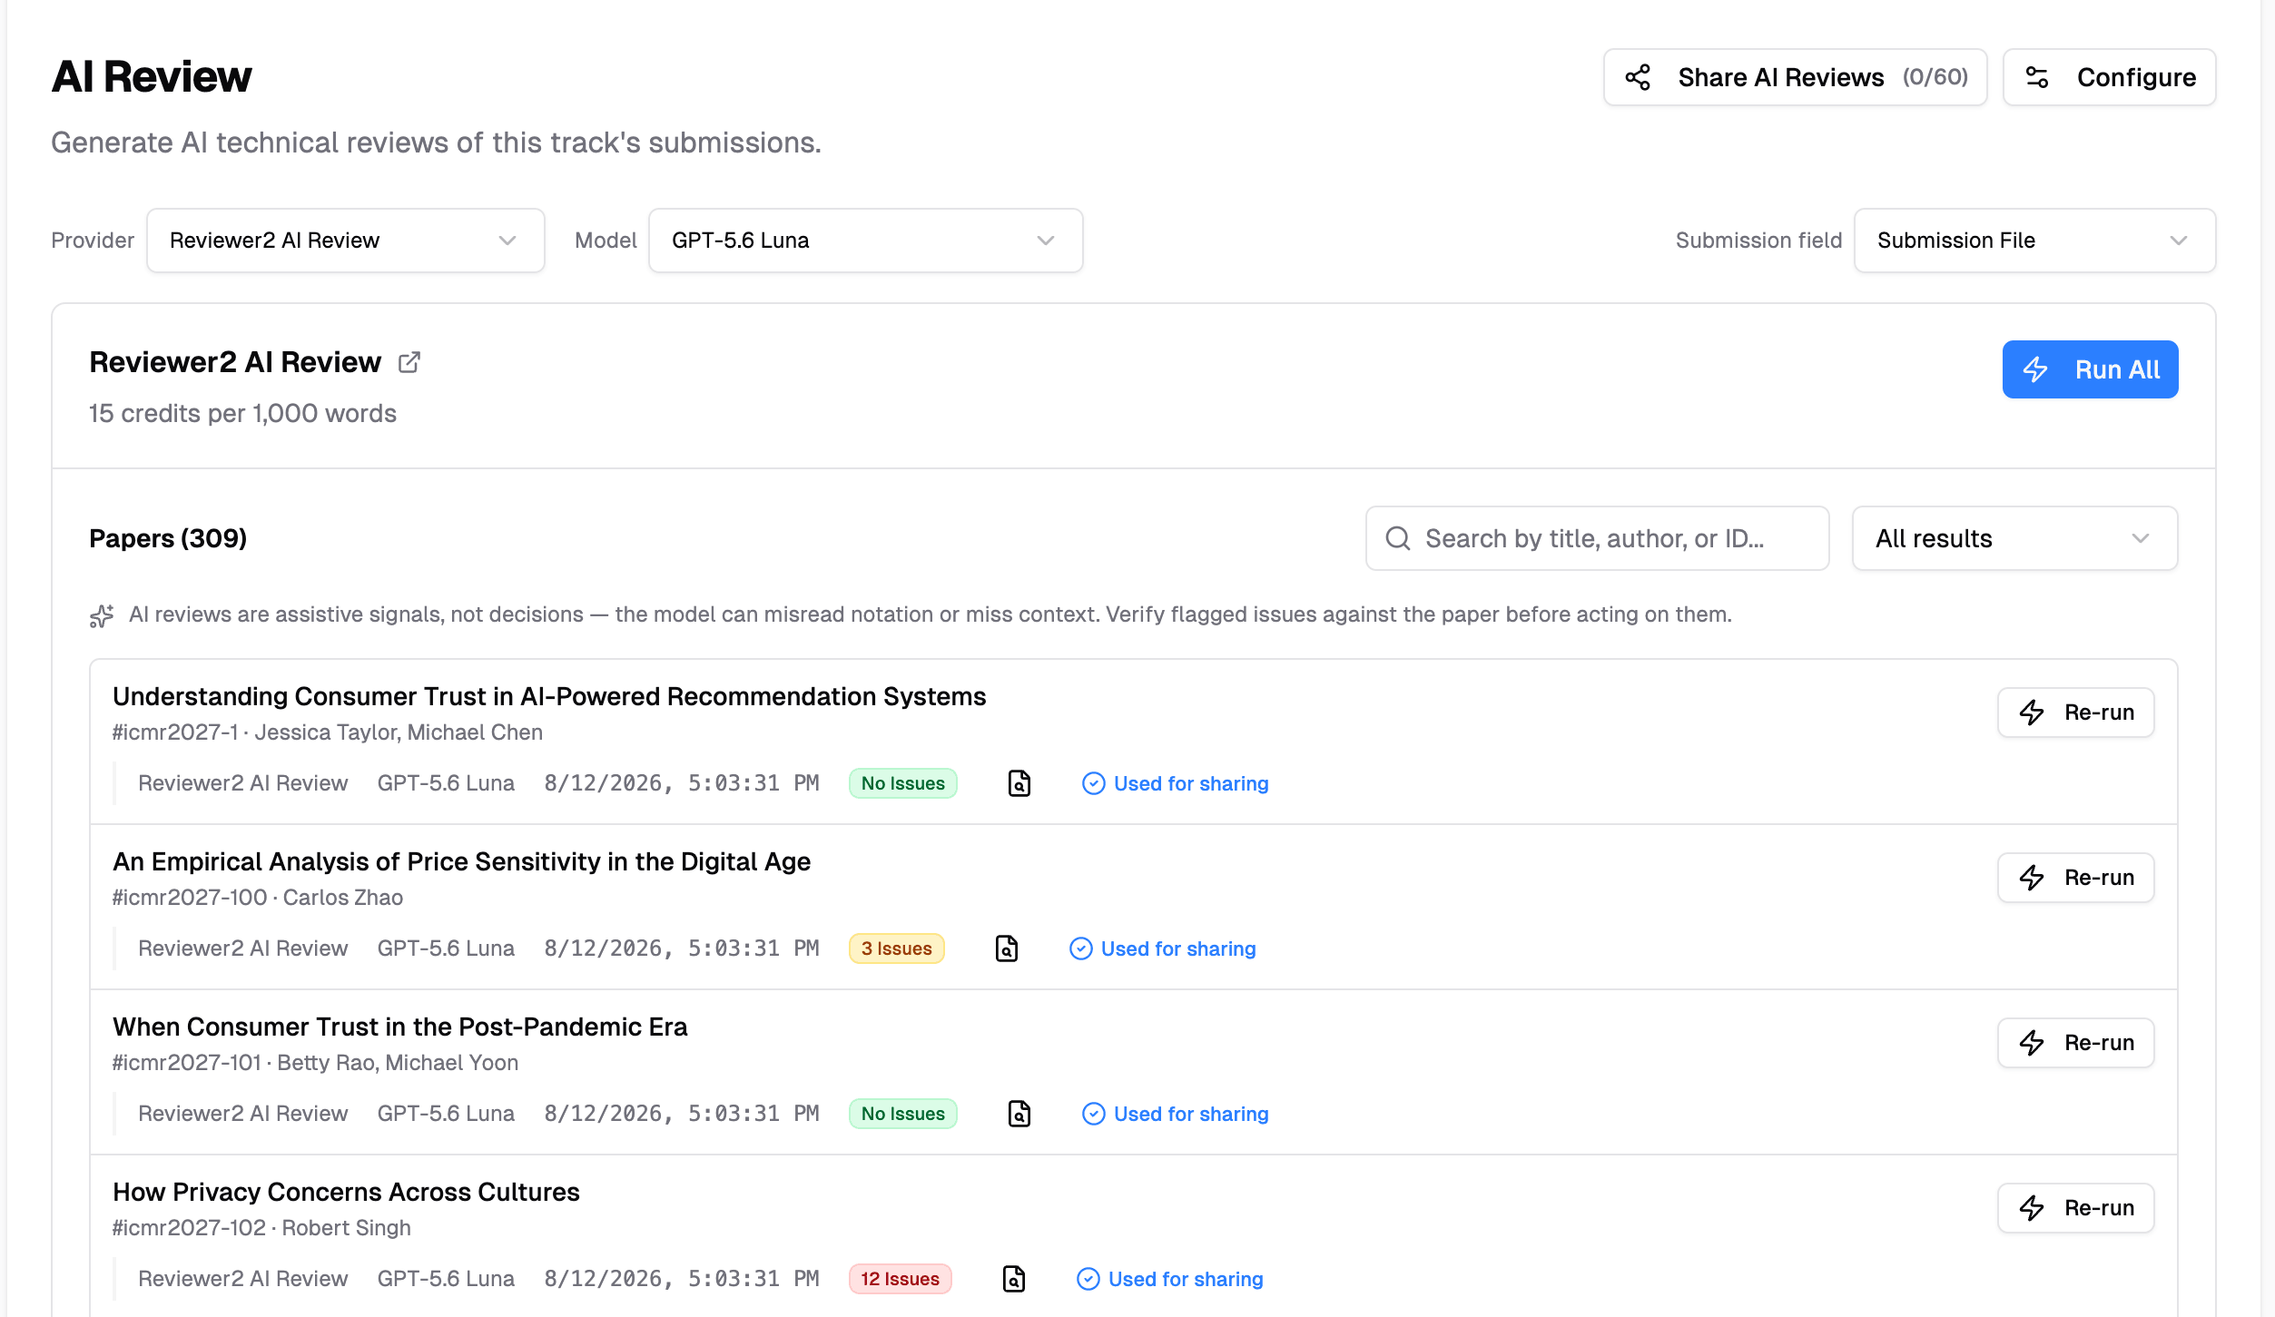Open the All results filter dropdown
The height and width of the screenshot is (1317, 2275).
pos(2014,538)
